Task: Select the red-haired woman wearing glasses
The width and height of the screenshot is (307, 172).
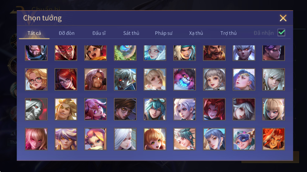Action: (66, 80)
